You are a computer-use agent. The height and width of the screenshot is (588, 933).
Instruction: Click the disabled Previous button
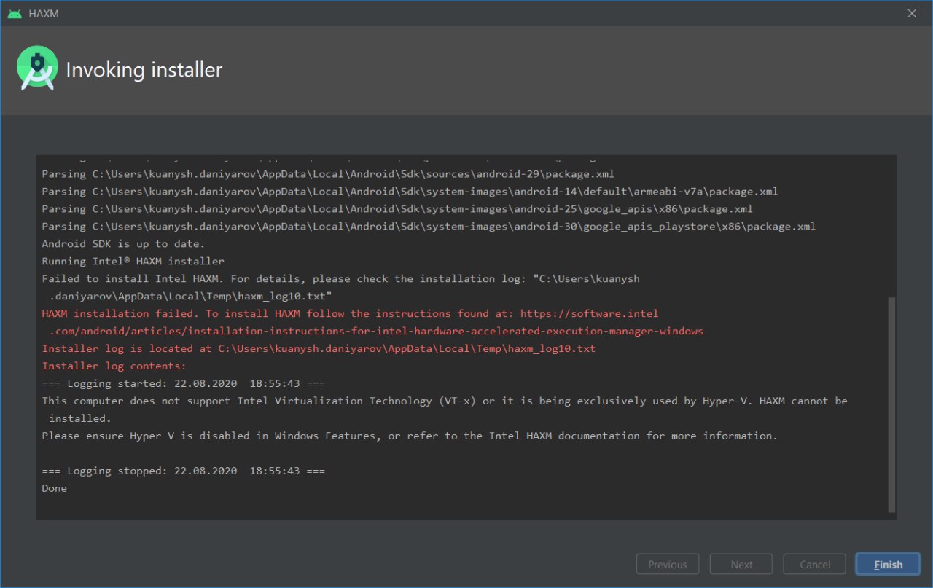668,565
